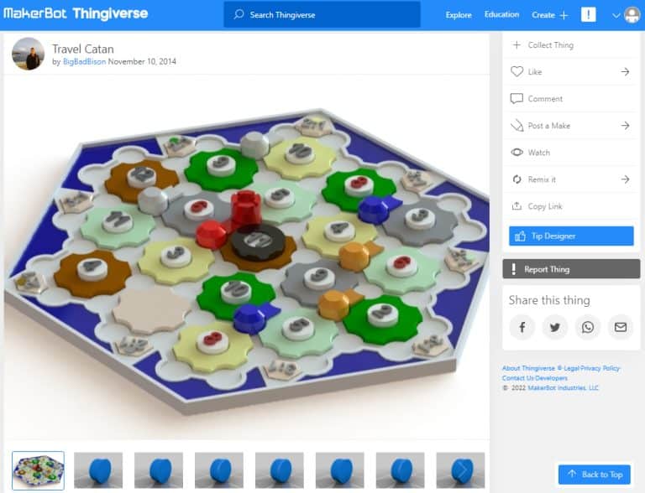Share on Twitter
This screenshot has height=493, width=645.
click(555, 327)
